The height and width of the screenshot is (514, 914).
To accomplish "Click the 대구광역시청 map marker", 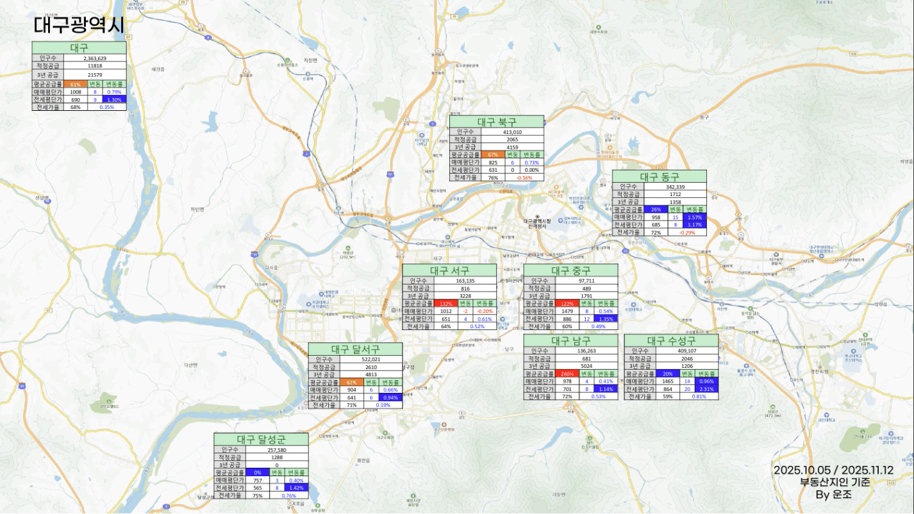I will coord(538,217).
